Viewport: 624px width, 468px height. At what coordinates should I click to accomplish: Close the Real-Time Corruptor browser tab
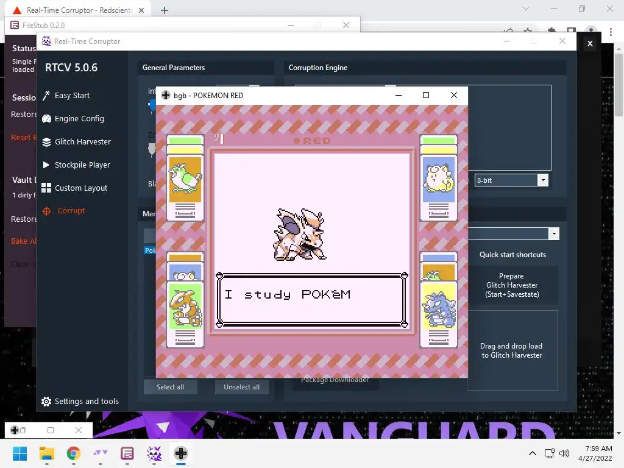click(141, 10)
